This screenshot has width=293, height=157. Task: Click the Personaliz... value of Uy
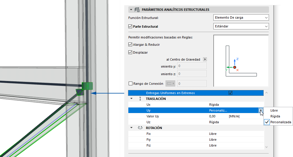(218, 110)
